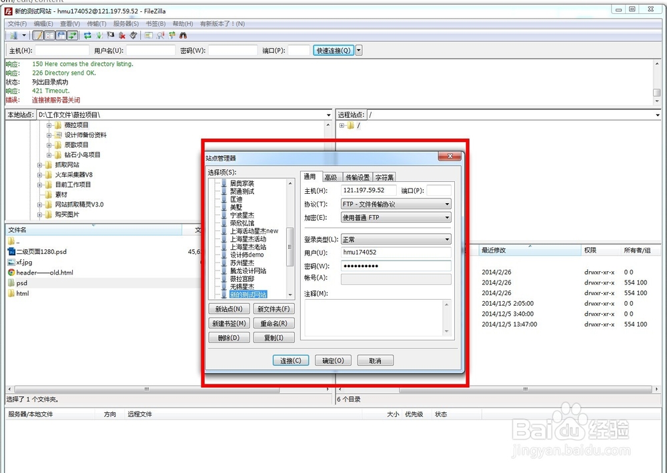Open the 本地站点 path dropdown
Image resolution: width=667 pixels, height=473 pixels.
click(328, 115)
